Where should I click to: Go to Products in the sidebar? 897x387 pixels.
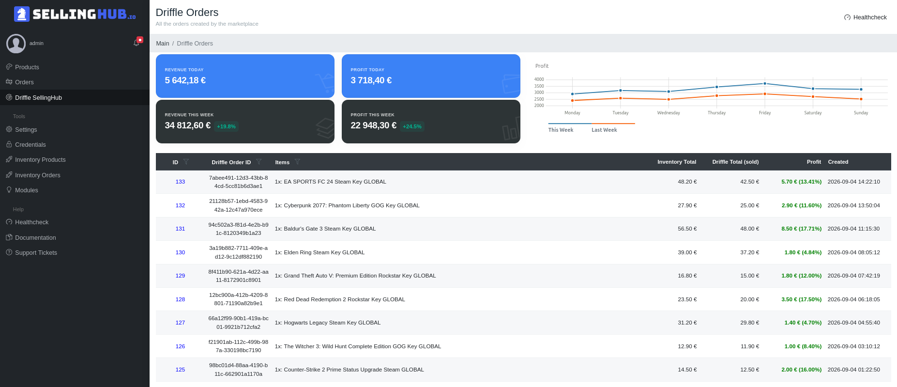pyautogui.click(x=27, y=67)
